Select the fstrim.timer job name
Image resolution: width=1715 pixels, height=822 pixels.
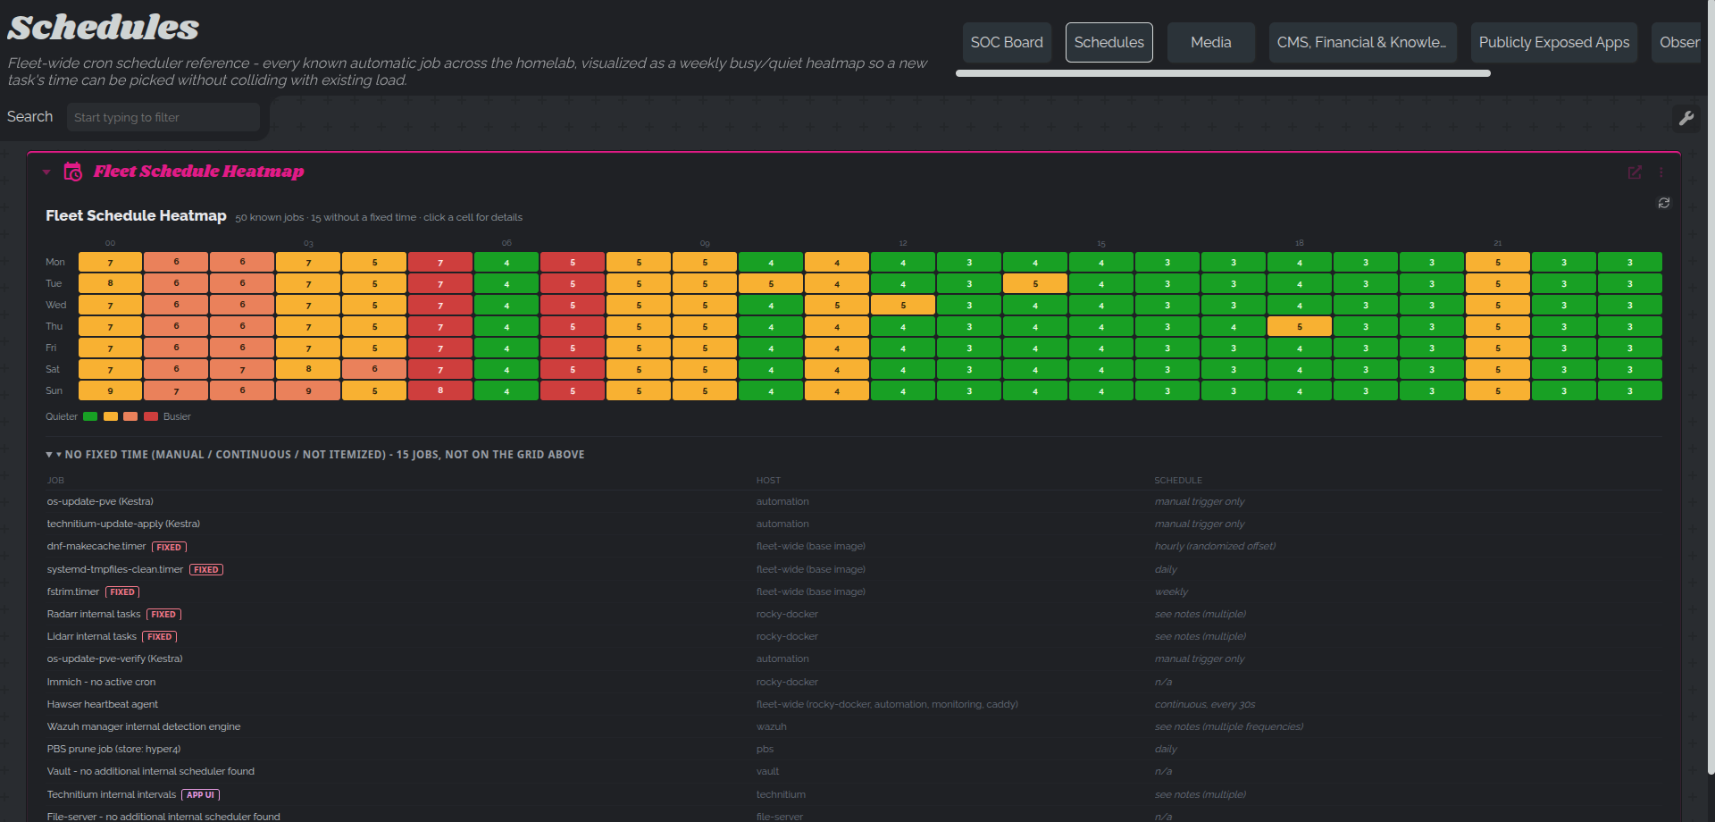point(73,591)
